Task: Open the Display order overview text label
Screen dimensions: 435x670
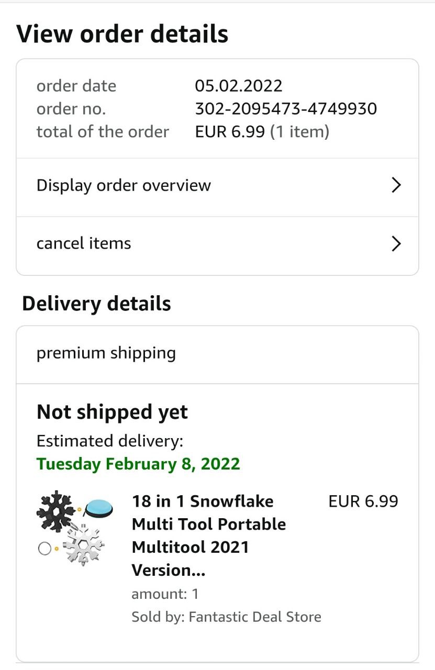Action: [124, 185]
